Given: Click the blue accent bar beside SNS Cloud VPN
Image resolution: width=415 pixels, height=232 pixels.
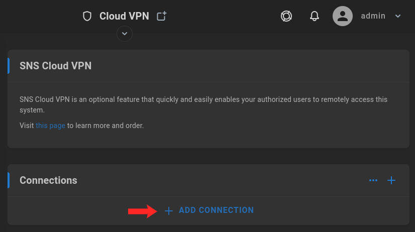Looking at the screenshot, I should point(9,66).
